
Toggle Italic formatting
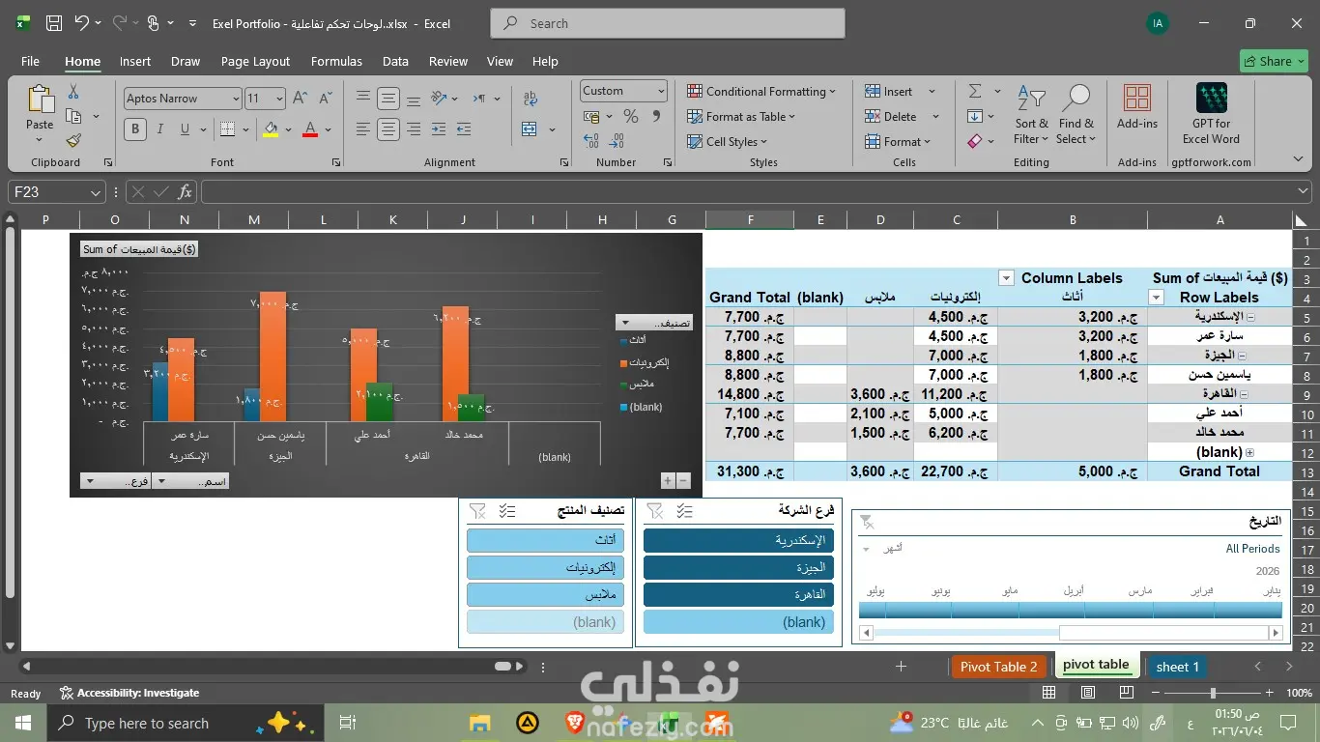pos(159,128)
